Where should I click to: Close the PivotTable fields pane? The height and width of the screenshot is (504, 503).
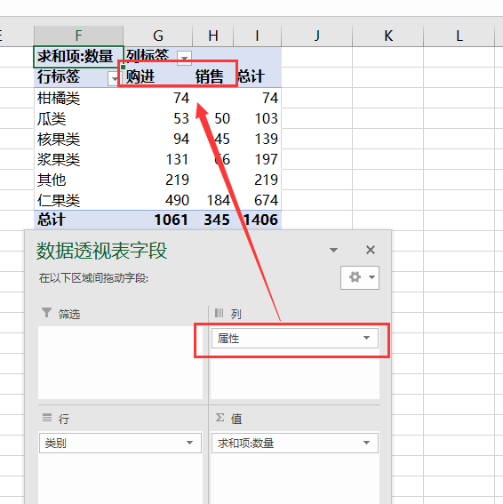pyautogui.click(x=371, y=250)
